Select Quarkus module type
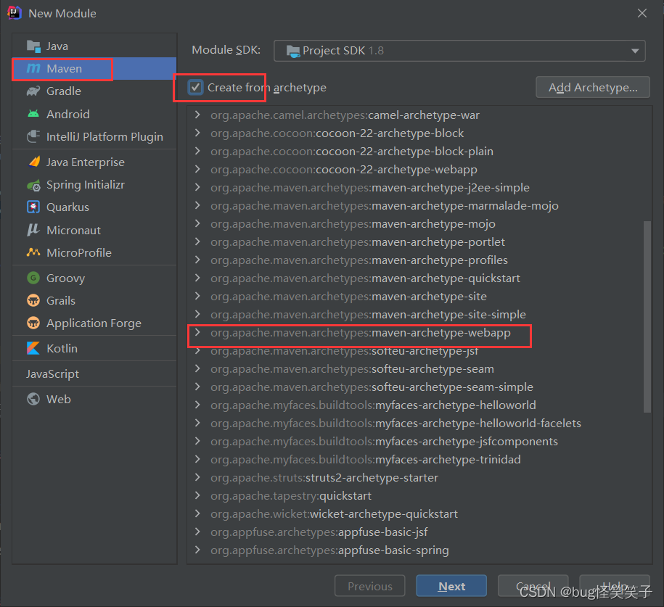This screenshot has height=607, width=664. coord(94,207)
